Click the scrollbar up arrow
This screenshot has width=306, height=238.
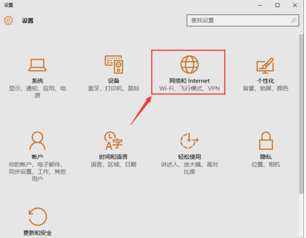(301, 32)
